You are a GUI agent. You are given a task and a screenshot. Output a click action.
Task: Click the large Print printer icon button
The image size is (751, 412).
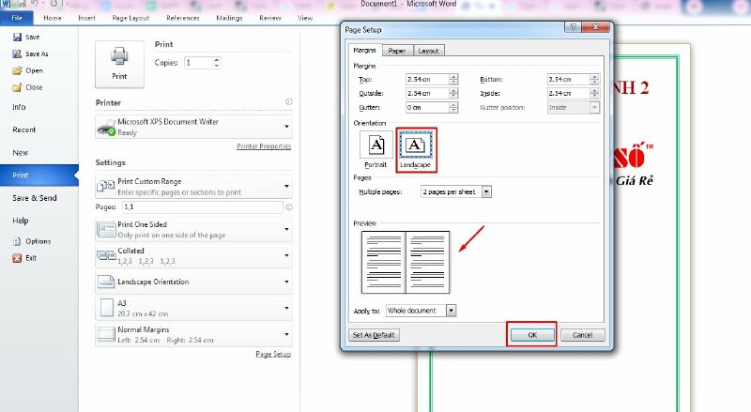[x=119, y=62]
